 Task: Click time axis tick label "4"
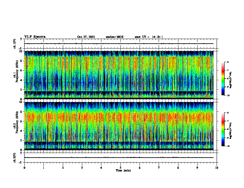(x=101, y=168)
